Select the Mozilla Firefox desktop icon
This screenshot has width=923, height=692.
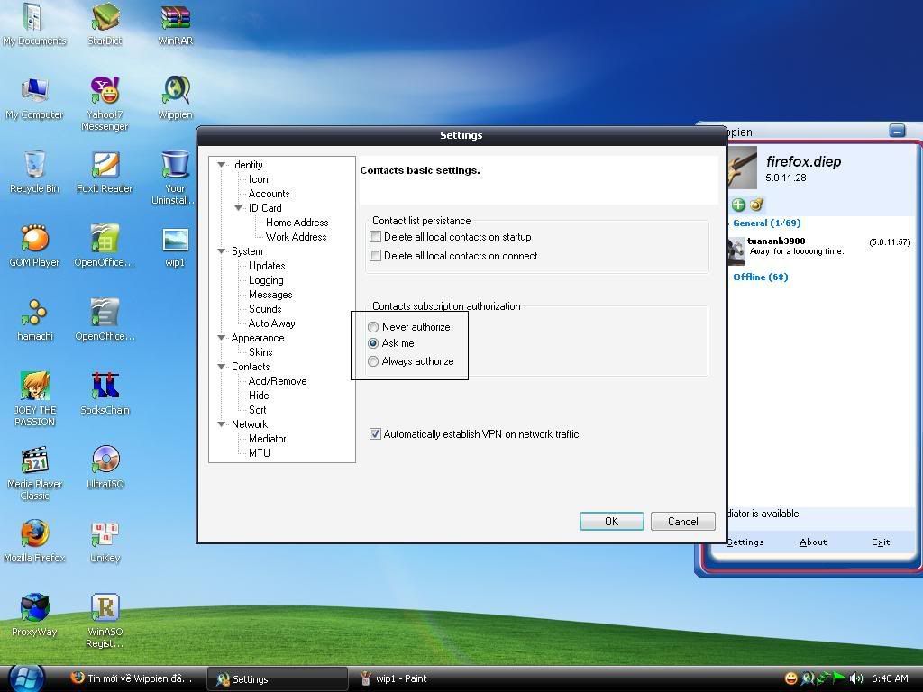35,542
